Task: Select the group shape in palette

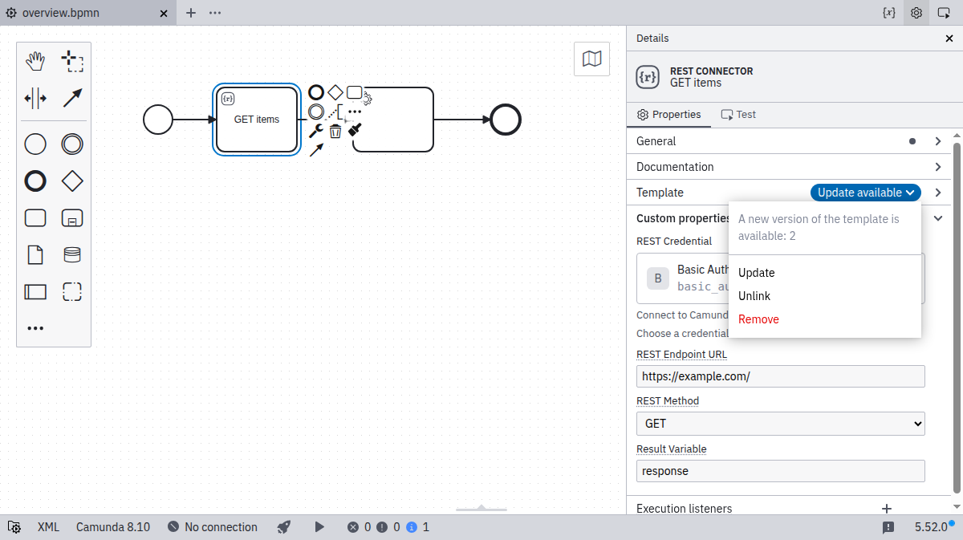Action: [x=72, y=291]
